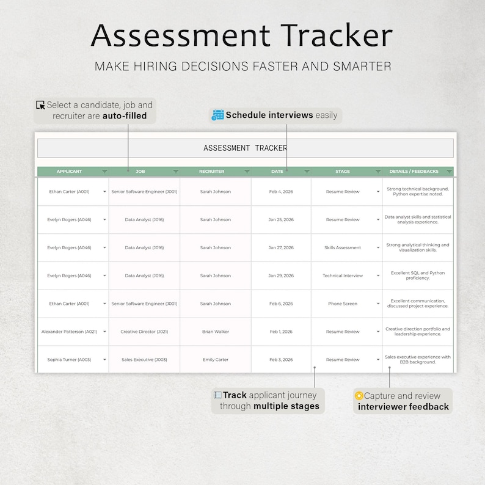The width and height of the screenshot is (485, 485).
Task: Select feedback cell about statistical analysis experience
Action: (418, 220)
